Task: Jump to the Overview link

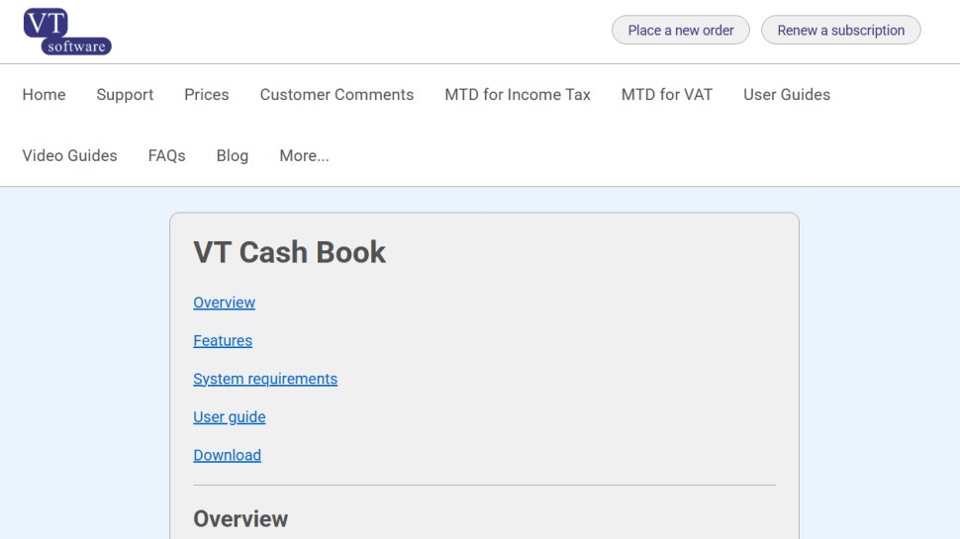Action: (x=224, y=303)
